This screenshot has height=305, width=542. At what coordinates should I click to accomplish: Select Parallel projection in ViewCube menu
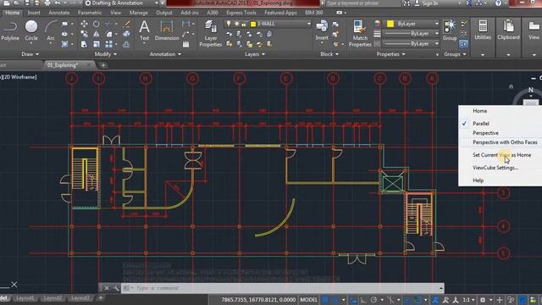coord(480,124)
